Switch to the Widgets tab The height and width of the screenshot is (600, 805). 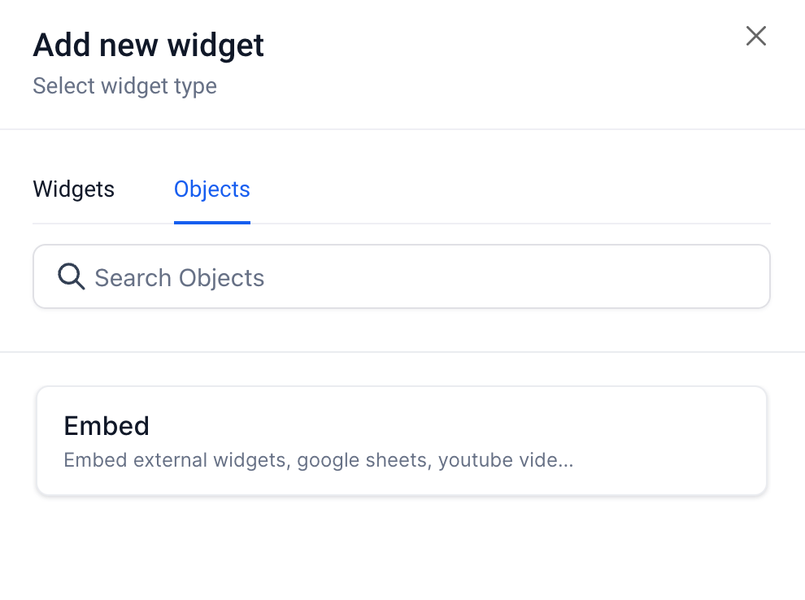(73, 189)
